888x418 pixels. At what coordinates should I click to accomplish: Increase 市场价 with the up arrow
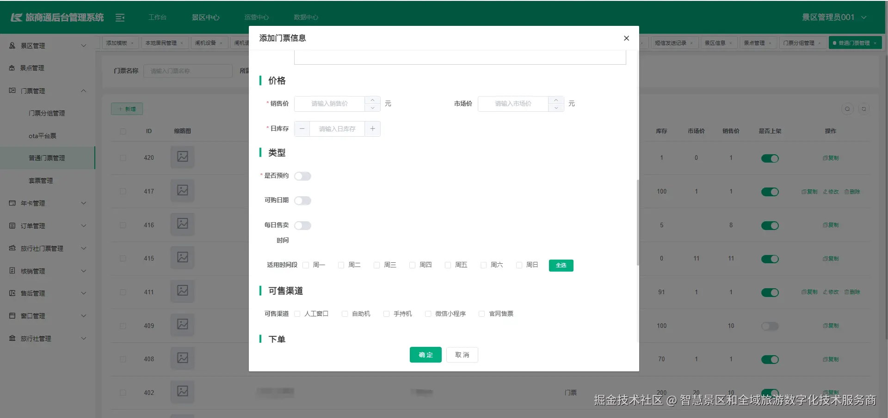556,100
